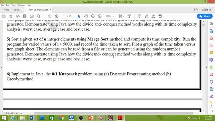
Task: Open the Protect shield tool
Action: (x=211, y=82)
